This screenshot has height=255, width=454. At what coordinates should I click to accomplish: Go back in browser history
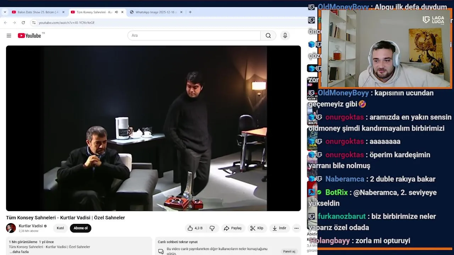pos(5,23)
